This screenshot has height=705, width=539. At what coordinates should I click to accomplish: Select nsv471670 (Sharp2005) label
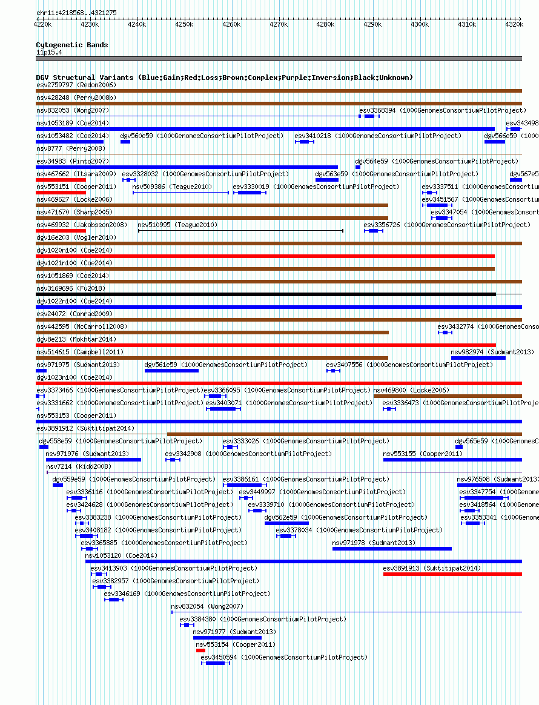point(74,212)
